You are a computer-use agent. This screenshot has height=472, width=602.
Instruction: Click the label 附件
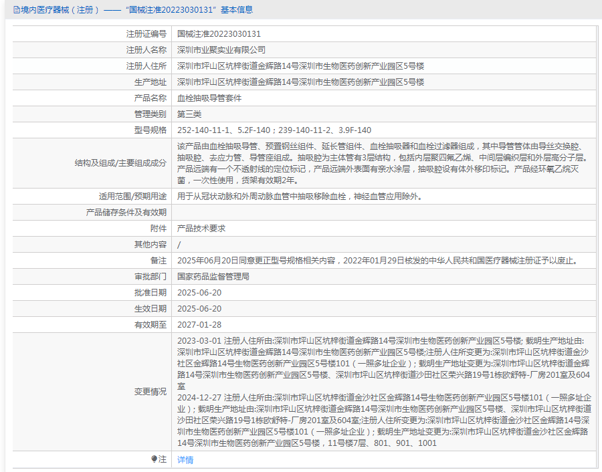point(158,229)
